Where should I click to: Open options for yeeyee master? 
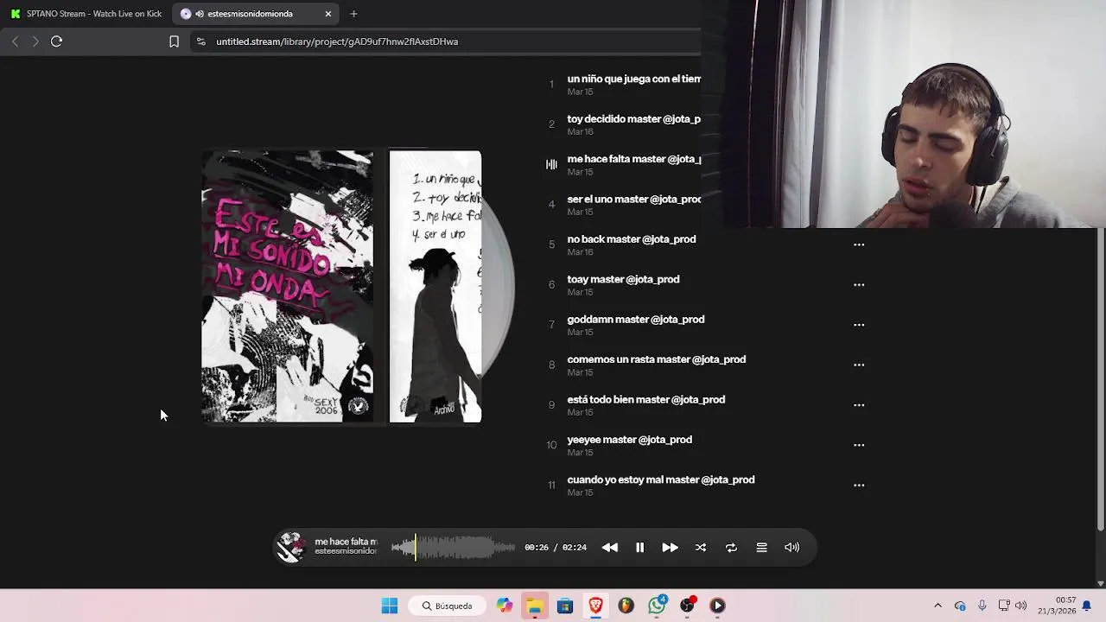(859, 445)
